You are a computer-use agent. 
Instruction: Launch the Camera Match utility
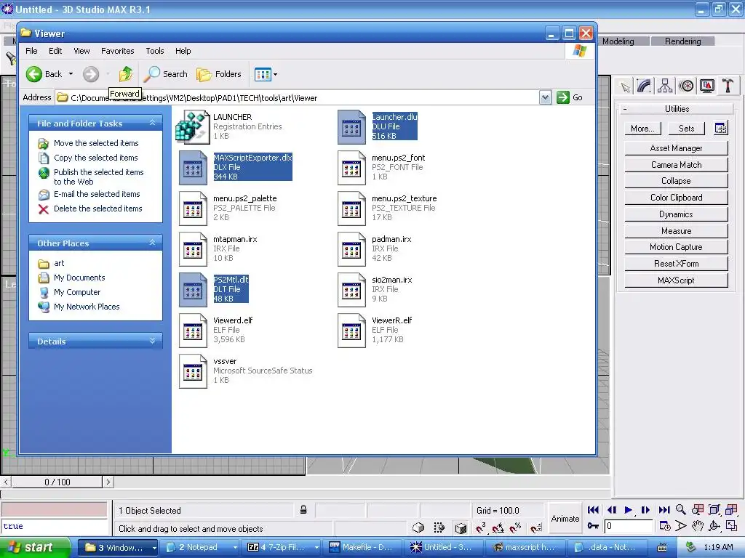coord(676,165)
